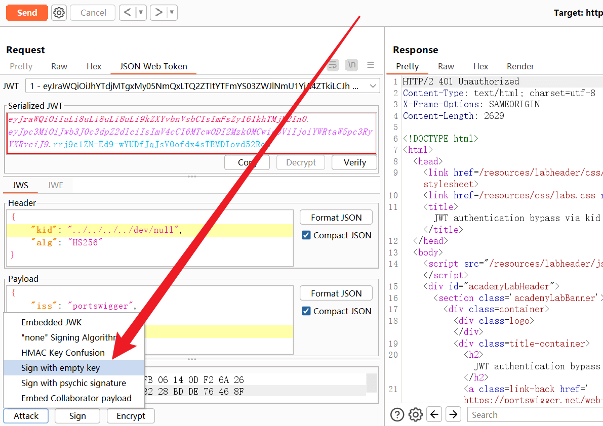Open history dropdown beside forward arrow
This screenshot has width=603, height=426.
(172, 13)
